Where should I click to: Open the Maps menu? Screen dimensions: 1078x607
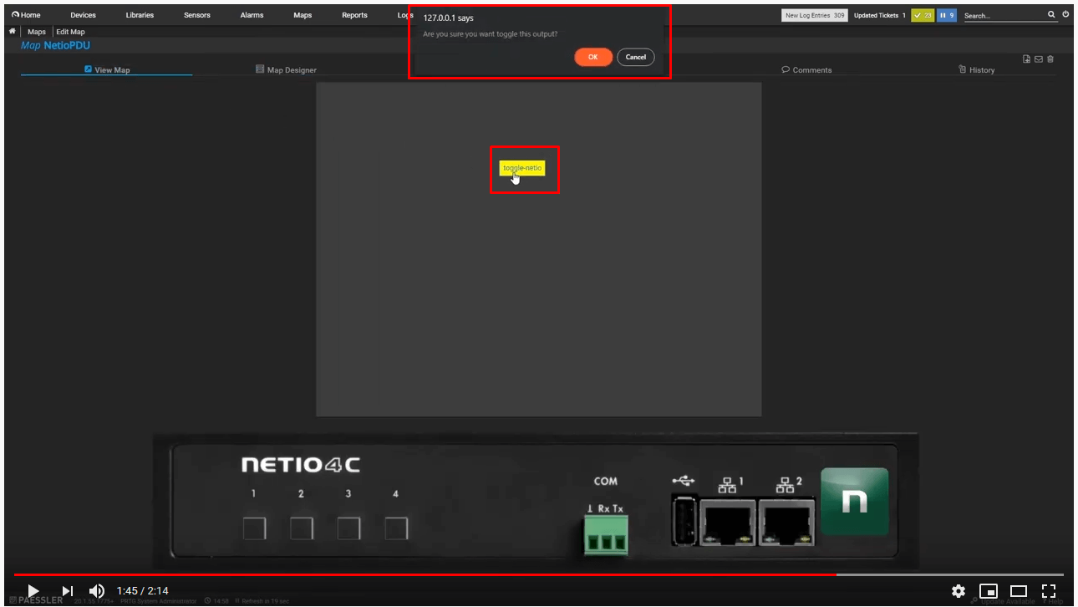point(303,15)
